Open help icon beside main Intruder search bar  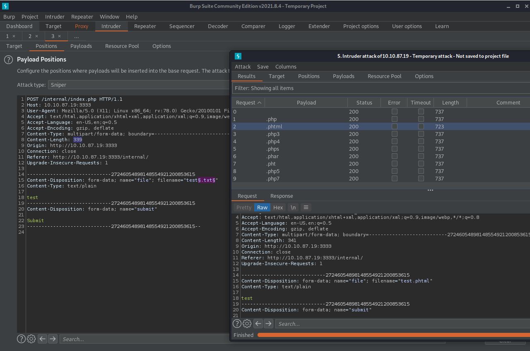click(x=21, y=339)
